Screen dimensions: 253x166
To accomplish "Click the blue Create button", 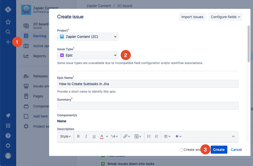I will 219,150.
